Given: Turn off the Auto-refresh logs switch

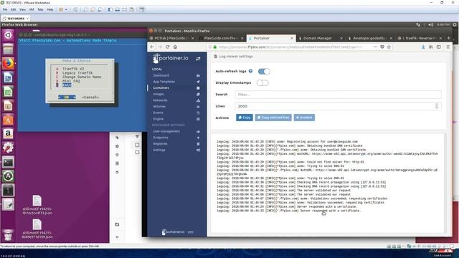Looking at the screenshot, I should (x=264, y=72).
